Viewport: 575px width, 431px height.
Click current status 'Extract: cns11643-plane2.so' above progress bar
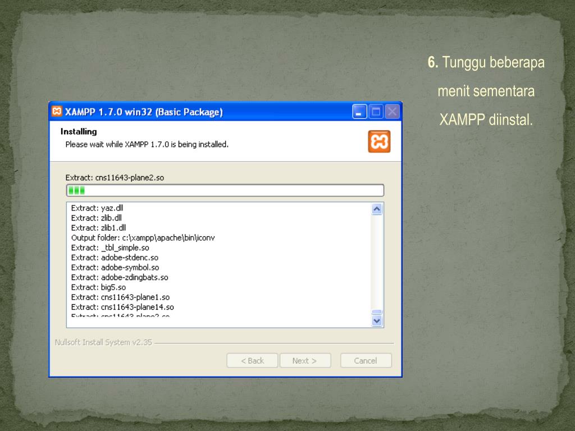(x=115, y=177)
